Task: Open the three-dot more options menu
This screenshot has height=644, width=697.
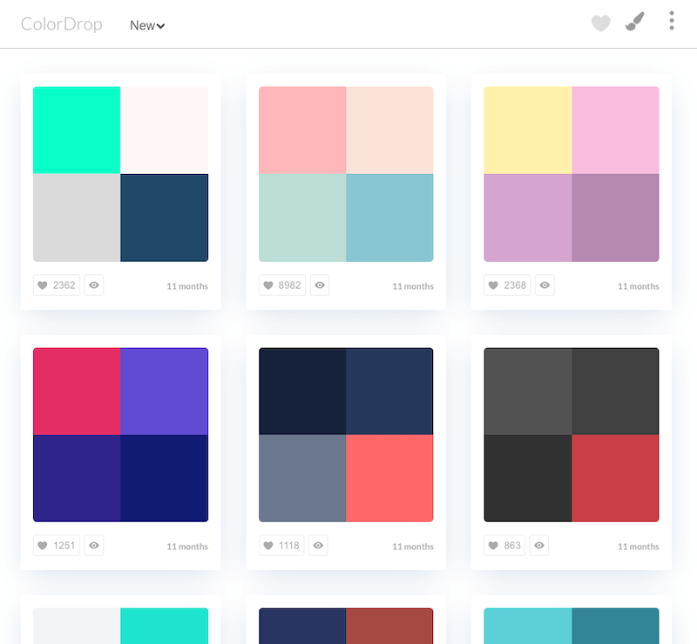Action: tap(671, 21)
